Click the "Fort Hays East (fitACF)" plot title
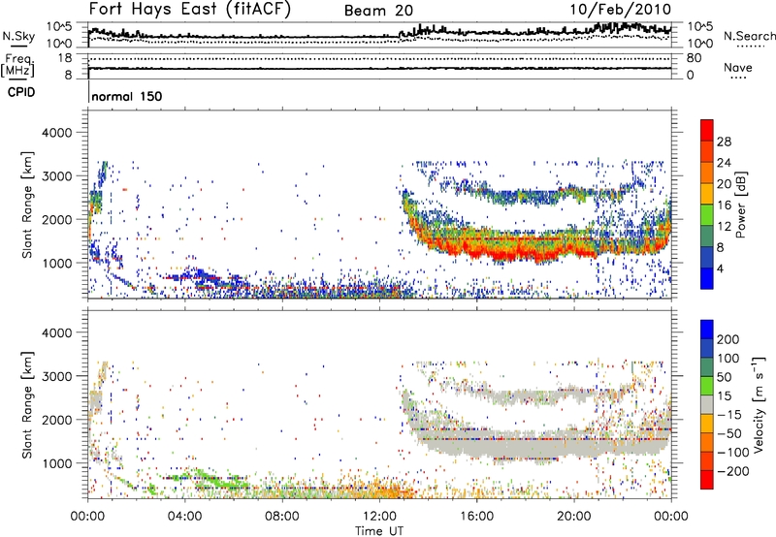 pos(190,10)
